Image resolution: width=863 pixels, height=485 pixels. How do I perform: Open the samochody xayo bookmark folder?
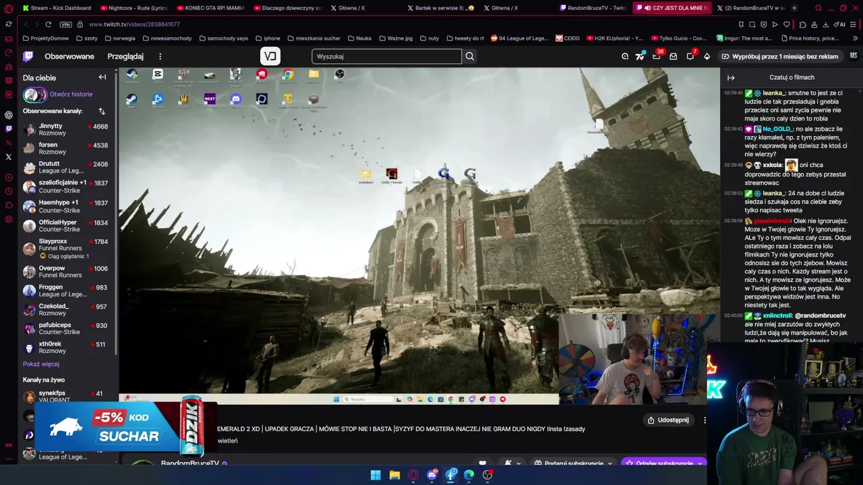point(222,38)
